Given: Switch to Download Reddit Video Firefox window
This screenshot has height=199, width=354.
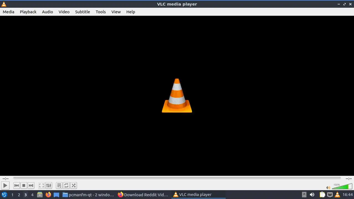Looking at the screenshot, I should tap(143, 195).
